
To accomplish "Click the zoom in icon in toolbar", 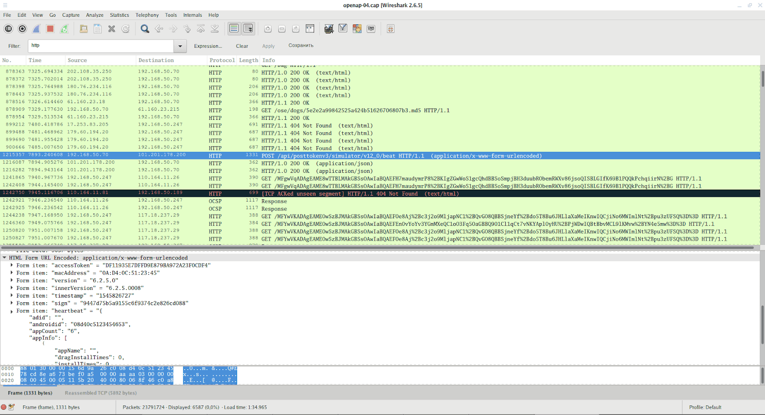I will 268,29.
